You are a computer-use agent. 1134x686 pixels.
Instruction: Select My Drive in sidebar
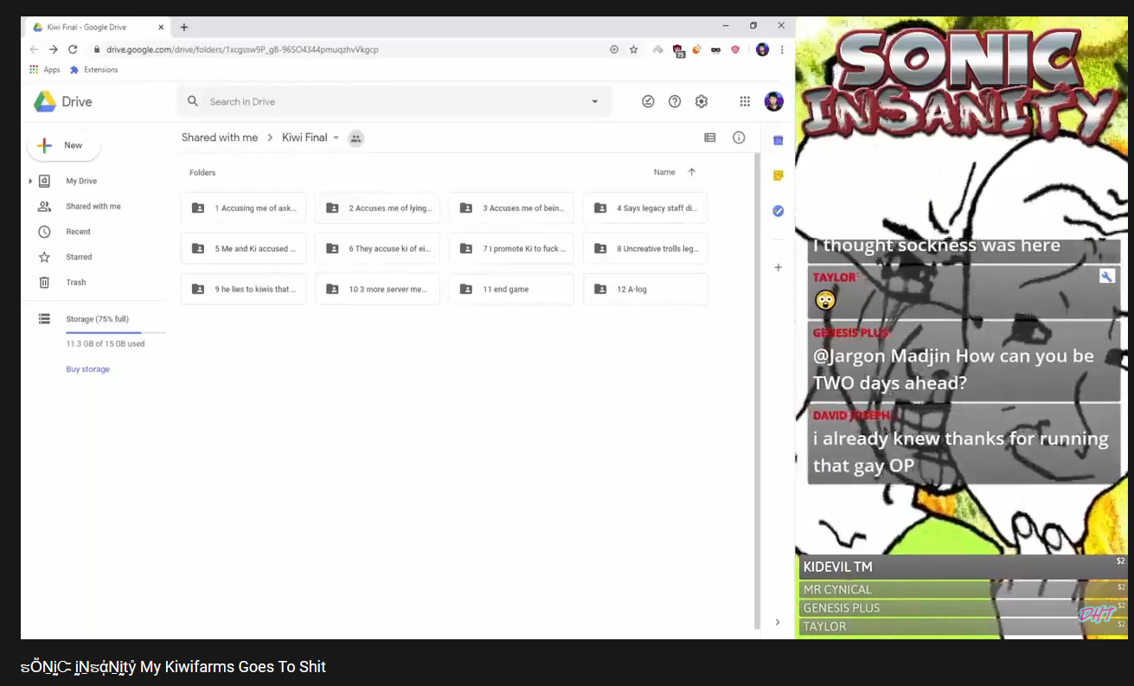click(81, 181)
